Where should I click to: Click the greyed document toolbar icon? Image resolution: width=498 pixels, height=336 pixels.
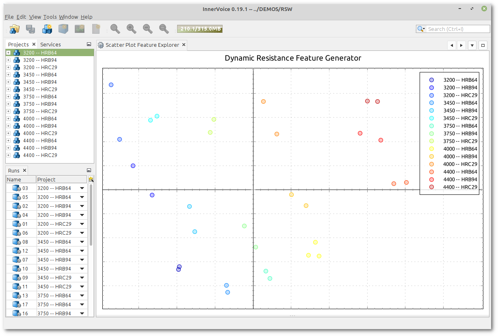pyautogui.click(x=96, y=29)
